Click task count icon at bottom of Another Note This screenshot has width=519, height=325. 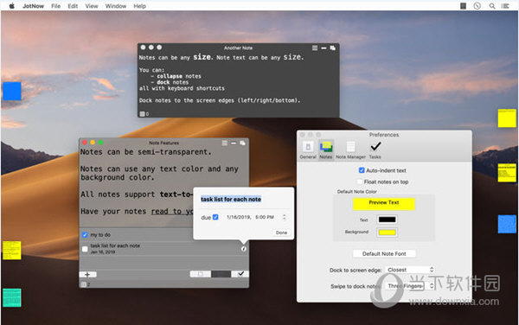[x=142, y=114]
